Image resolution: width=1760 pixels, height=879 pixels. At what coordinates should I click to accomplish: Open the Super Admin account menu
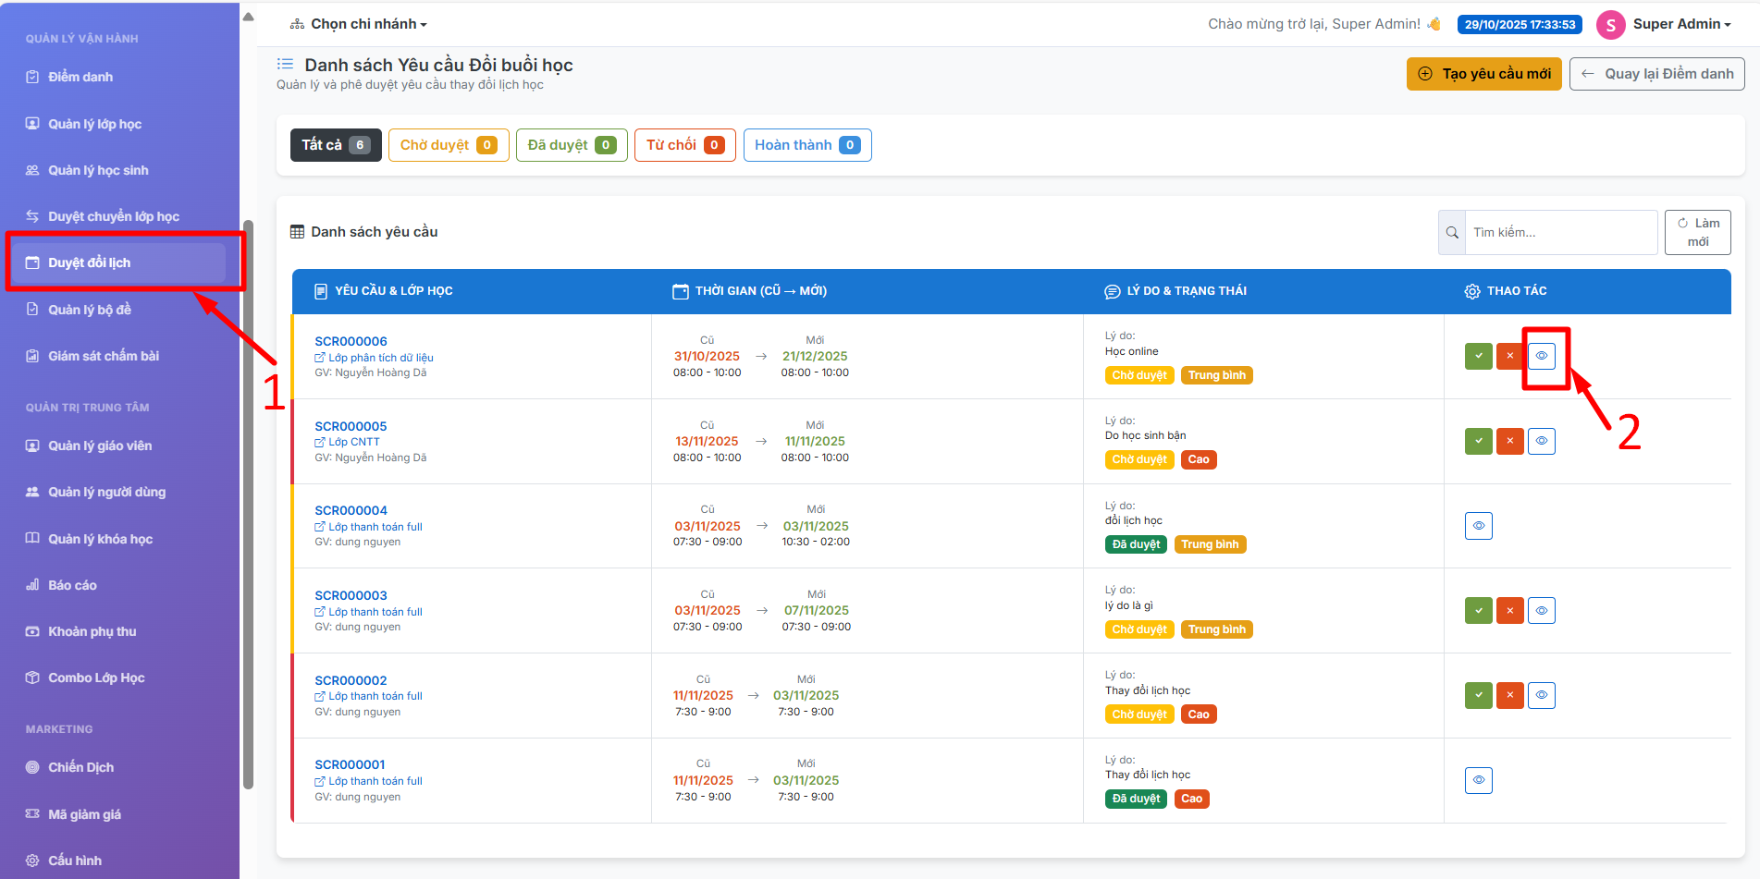tap(1665, 24)
